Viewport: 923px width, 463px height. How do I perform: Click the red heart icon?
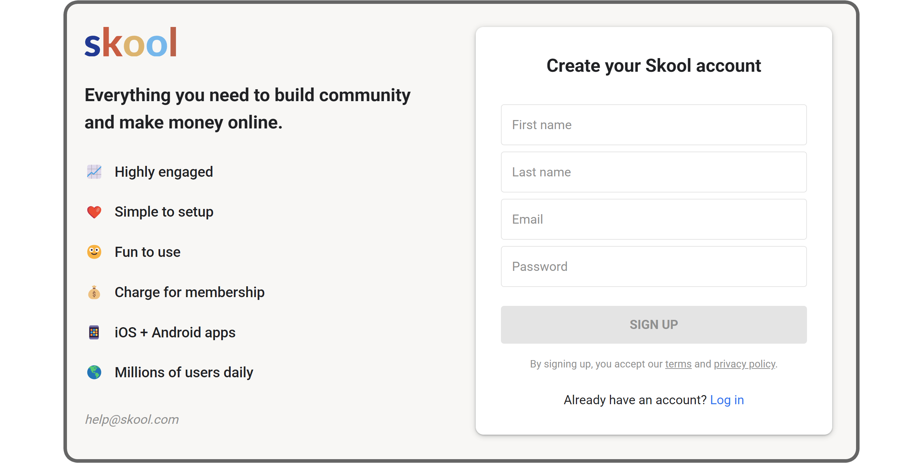tap(94, 212)
